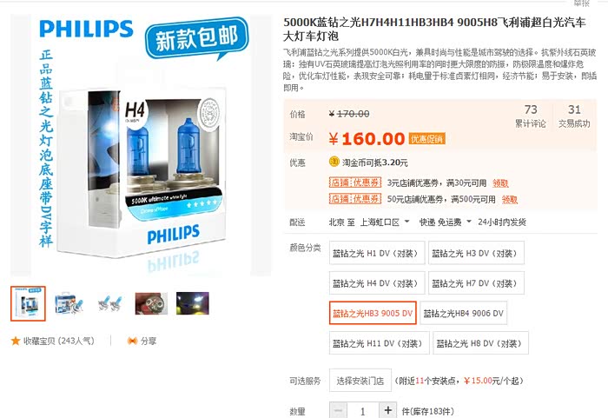Click the Taobao gold coin icon
The image size is (608, 418).
click(334, 162)
